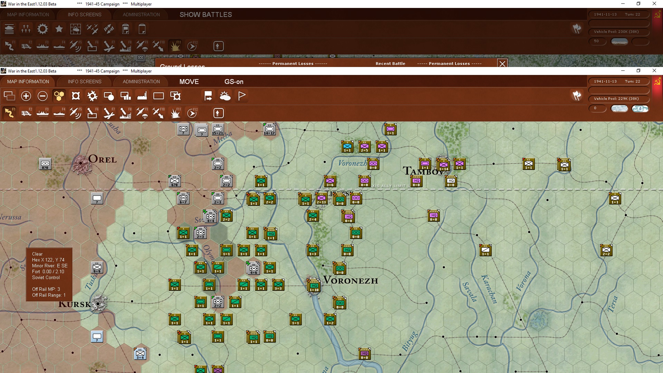Click the F12 end turn icon in front window

point(192,113)
